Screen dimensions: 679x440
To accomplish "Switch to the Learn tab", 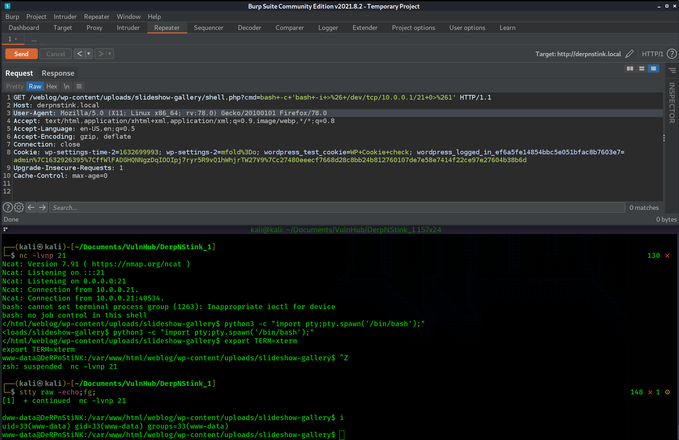I will tap(507, 28).
